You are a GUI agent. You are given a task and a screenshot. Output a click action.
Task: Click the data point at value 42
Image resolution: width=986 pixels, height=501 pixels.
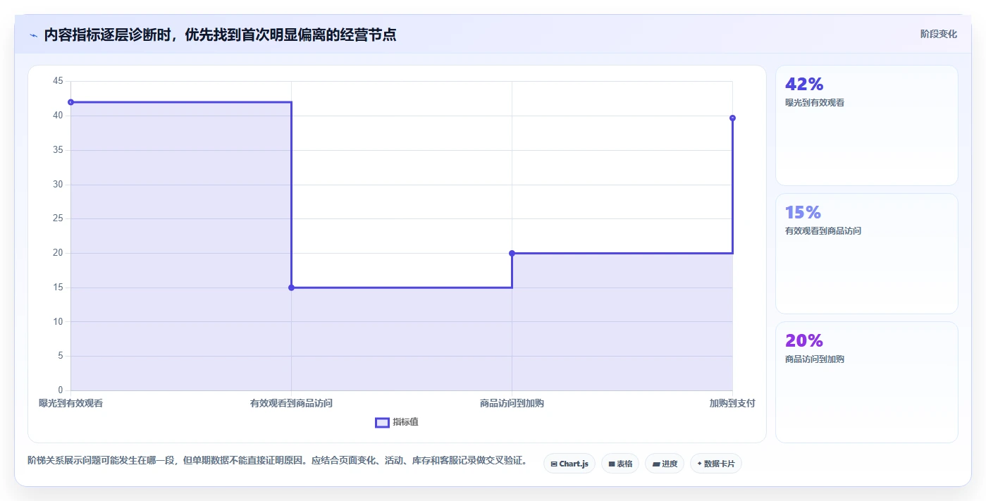[70, 102]
